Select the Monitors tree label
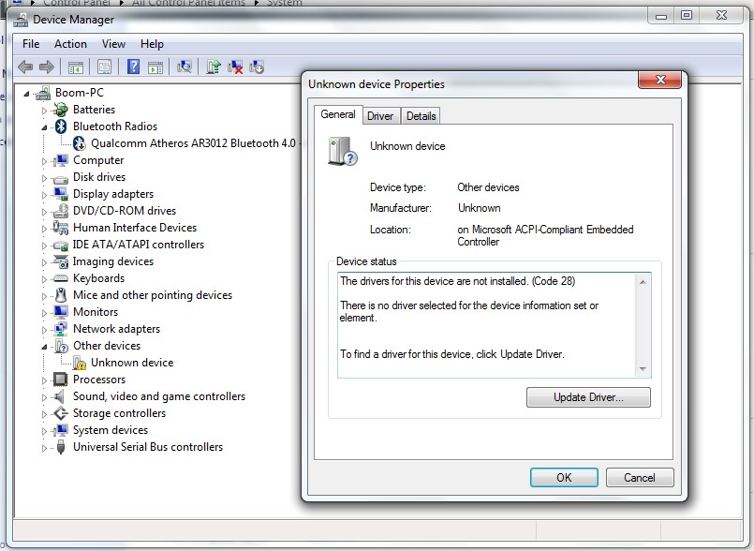The width and height of the screenshot is (754, 551). (96, 312)
